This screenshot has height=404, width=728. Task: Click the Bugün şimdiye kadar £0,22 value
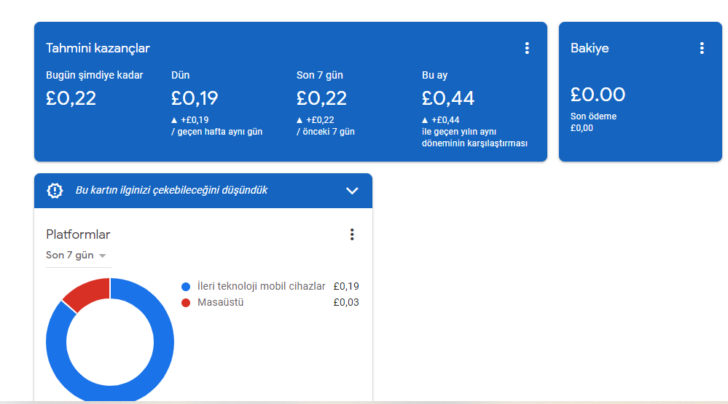pos(71,98)
